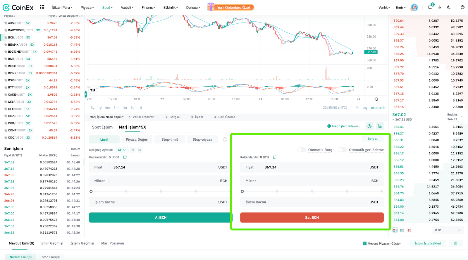
Task: Open the messages notification icon
Action: click(x=430, y=7)
